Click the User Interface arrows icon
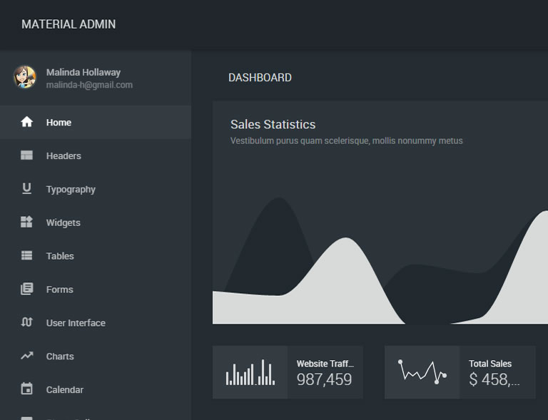Screen dimensions: 548x420 (x=27, y=322)
